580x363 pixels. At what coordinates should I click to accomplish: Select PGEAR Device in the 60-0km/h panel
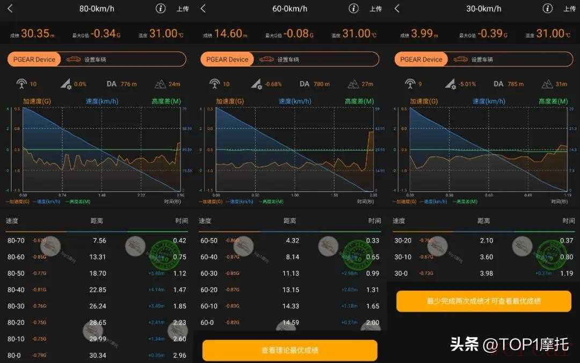pos(227,60)
